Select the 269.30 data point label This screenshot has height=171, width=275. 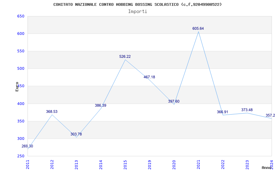click(x=27, y=146)
